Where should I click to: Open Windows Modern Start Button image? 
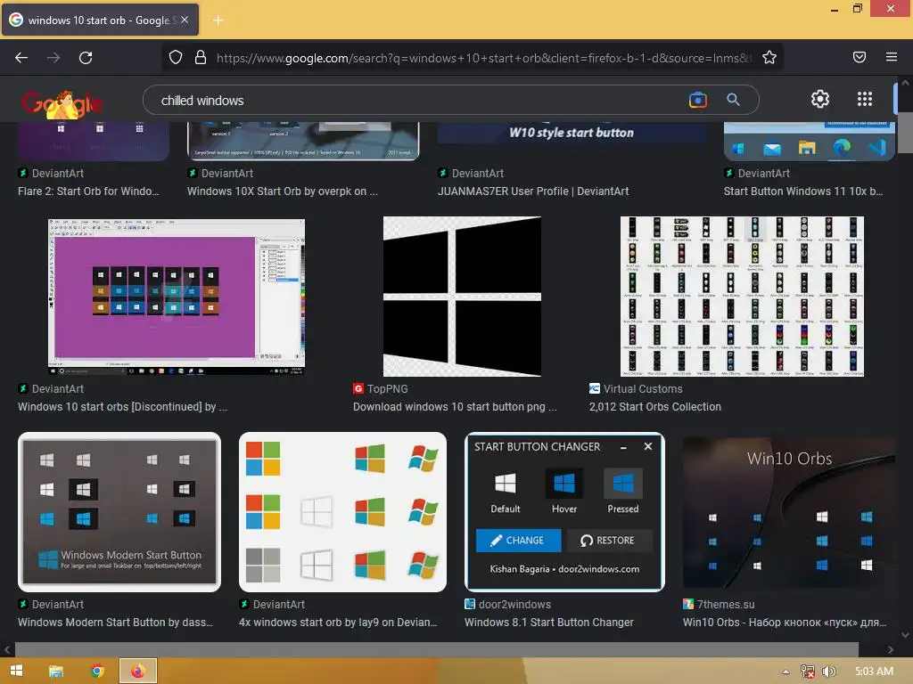(119, 512)
